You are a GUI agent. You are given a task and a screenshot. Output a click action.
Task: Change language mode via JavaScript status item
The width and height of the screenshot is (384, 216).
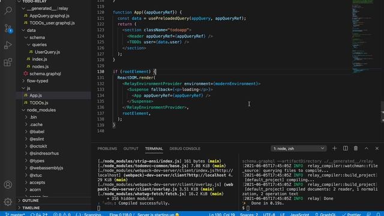[x=299, y=214]
